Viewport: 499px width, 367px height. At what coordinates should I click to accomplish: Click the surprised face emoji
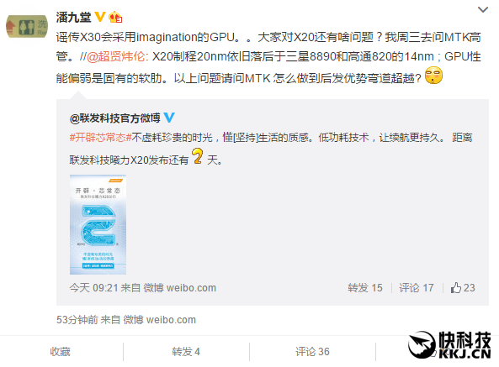coord(433,76)
